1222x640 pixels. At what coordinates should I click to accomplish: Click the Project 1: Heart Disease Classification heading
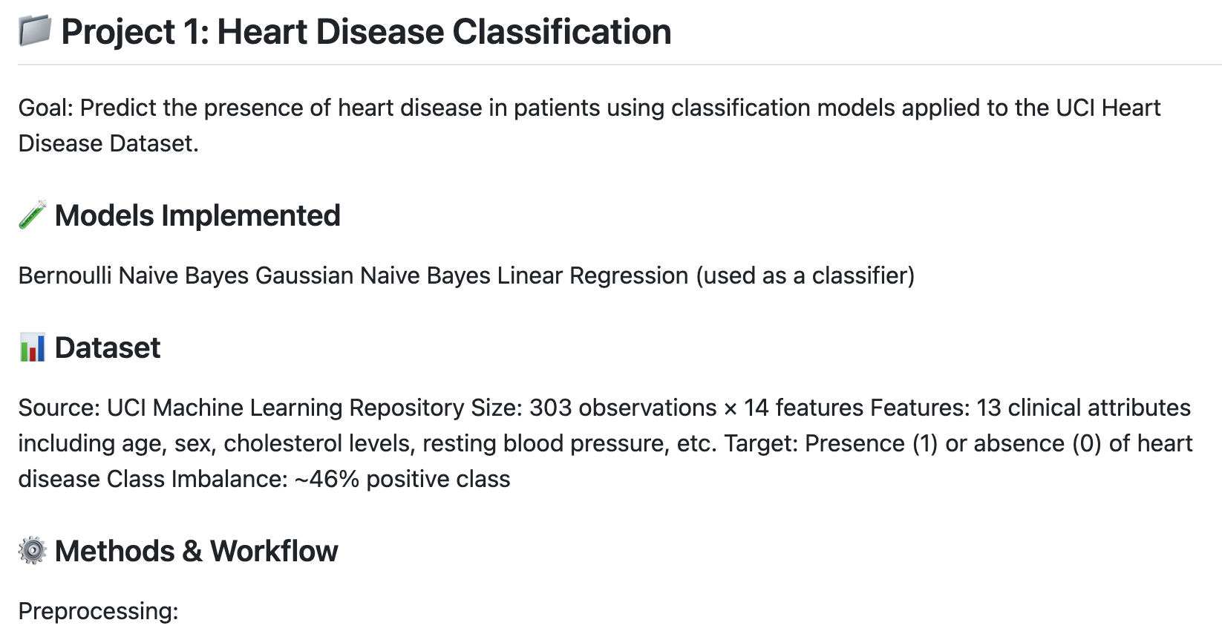(x=366, y=32)
